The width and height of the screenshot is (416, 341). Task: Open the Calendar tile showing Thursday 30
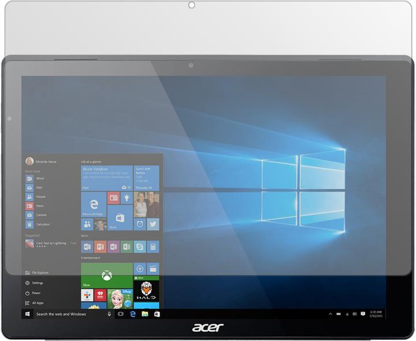(x=146, y=178)
